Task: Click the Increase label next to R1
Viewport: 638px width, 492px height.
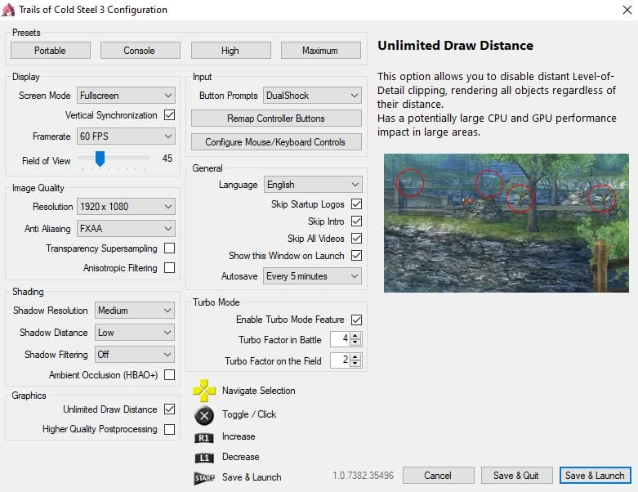Action: click(x=239, y=436)
